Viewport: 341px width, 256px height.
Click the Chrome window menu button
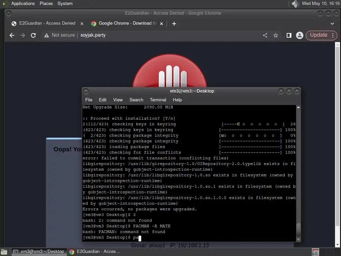coord(9,13)
